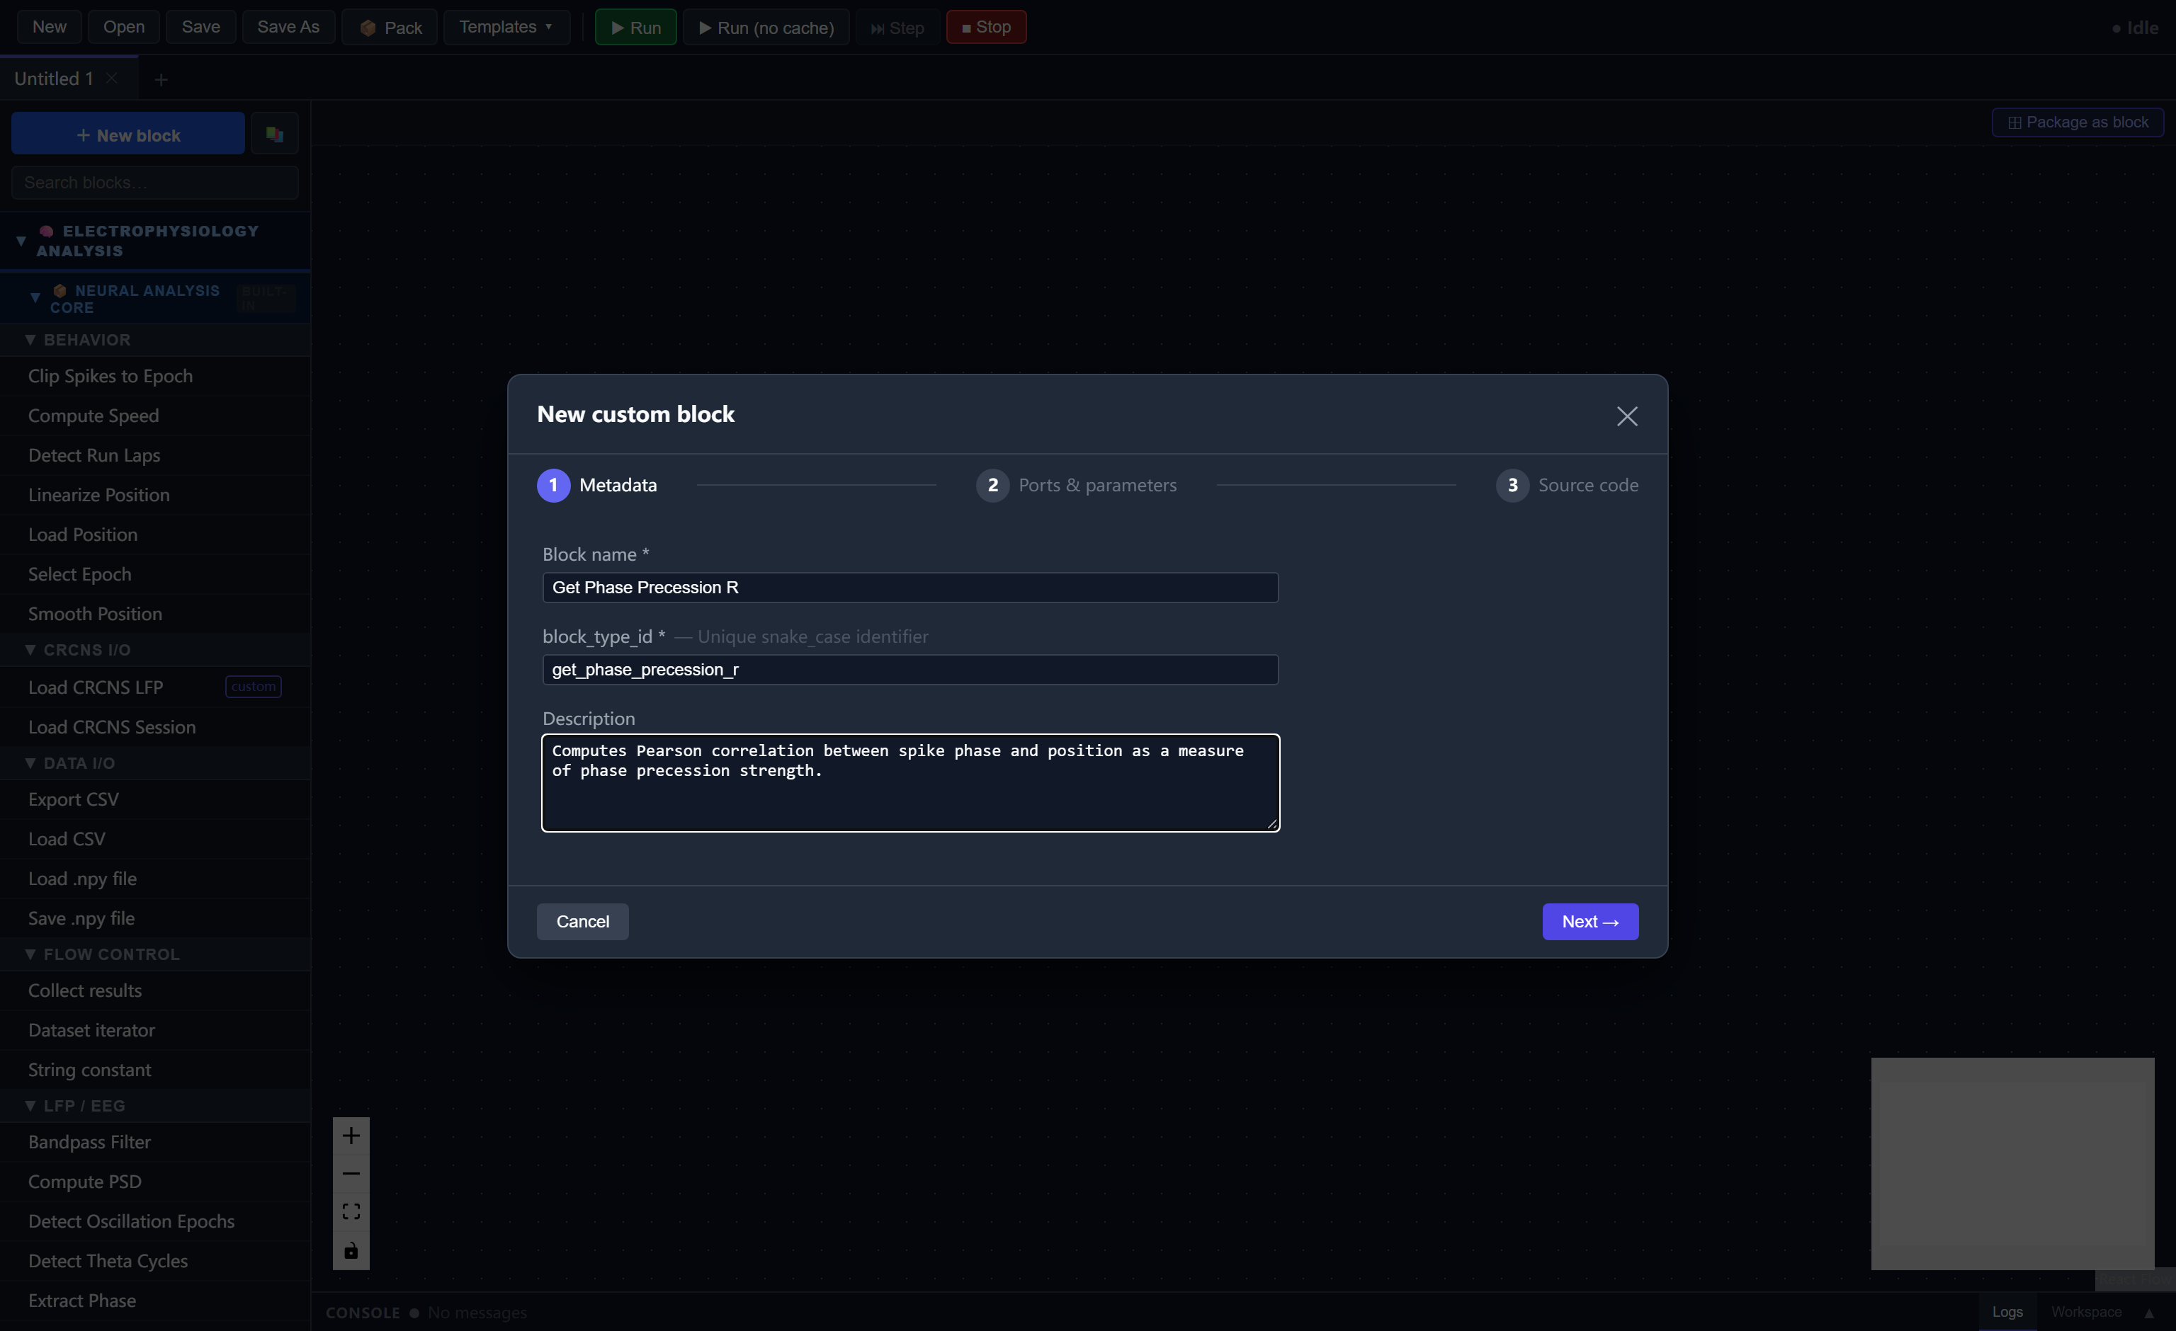The image size is (2176, 1331).
Task: Select the Detect Theta Cycles block
Action: tap(154, 1260)
